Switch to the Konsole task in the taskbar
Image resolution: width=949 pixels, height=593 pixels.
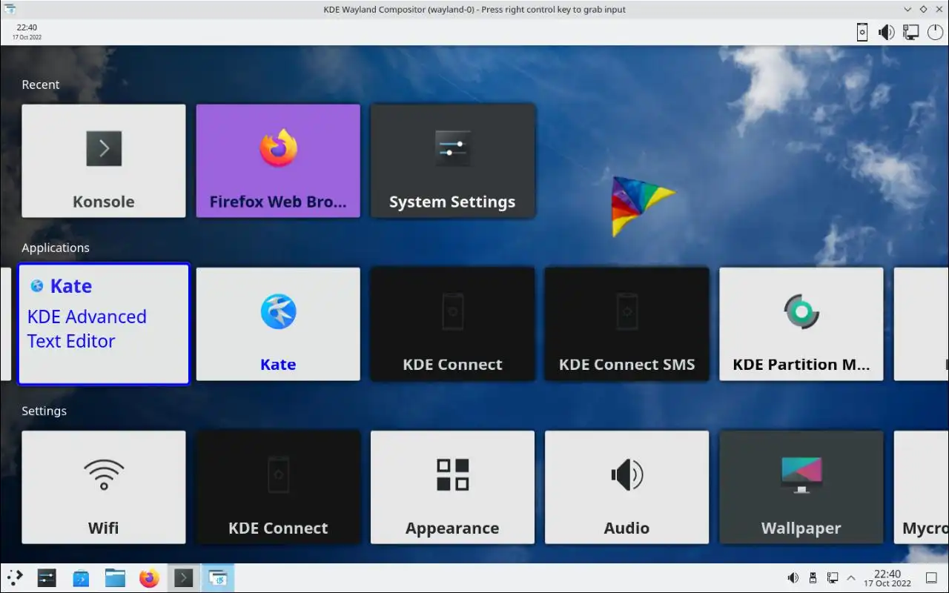[183, 578]
